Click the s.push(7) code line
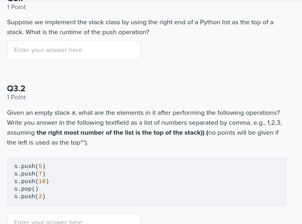The width and height of the screenshot is (302, 224). [30, 174]
